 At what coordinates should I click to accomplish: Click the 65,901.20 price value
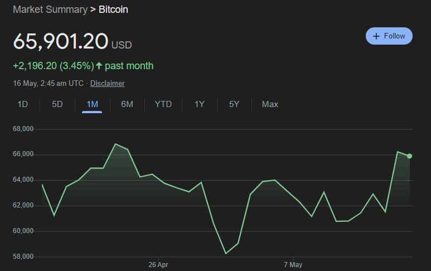(61, 41)
